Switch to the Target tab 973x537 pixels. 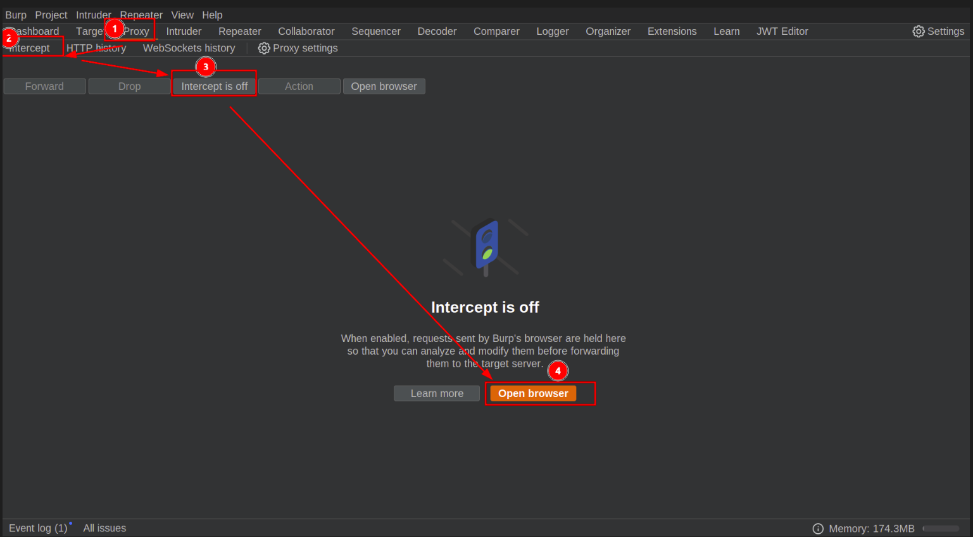pos(89,31)
